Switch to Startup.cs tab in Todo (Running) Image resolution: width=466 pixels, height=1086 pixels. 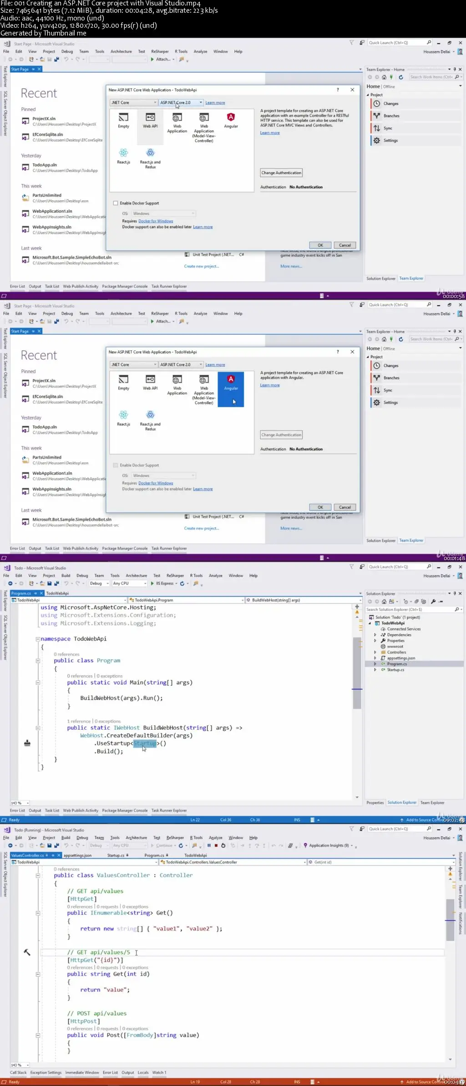tap(117, 855)
